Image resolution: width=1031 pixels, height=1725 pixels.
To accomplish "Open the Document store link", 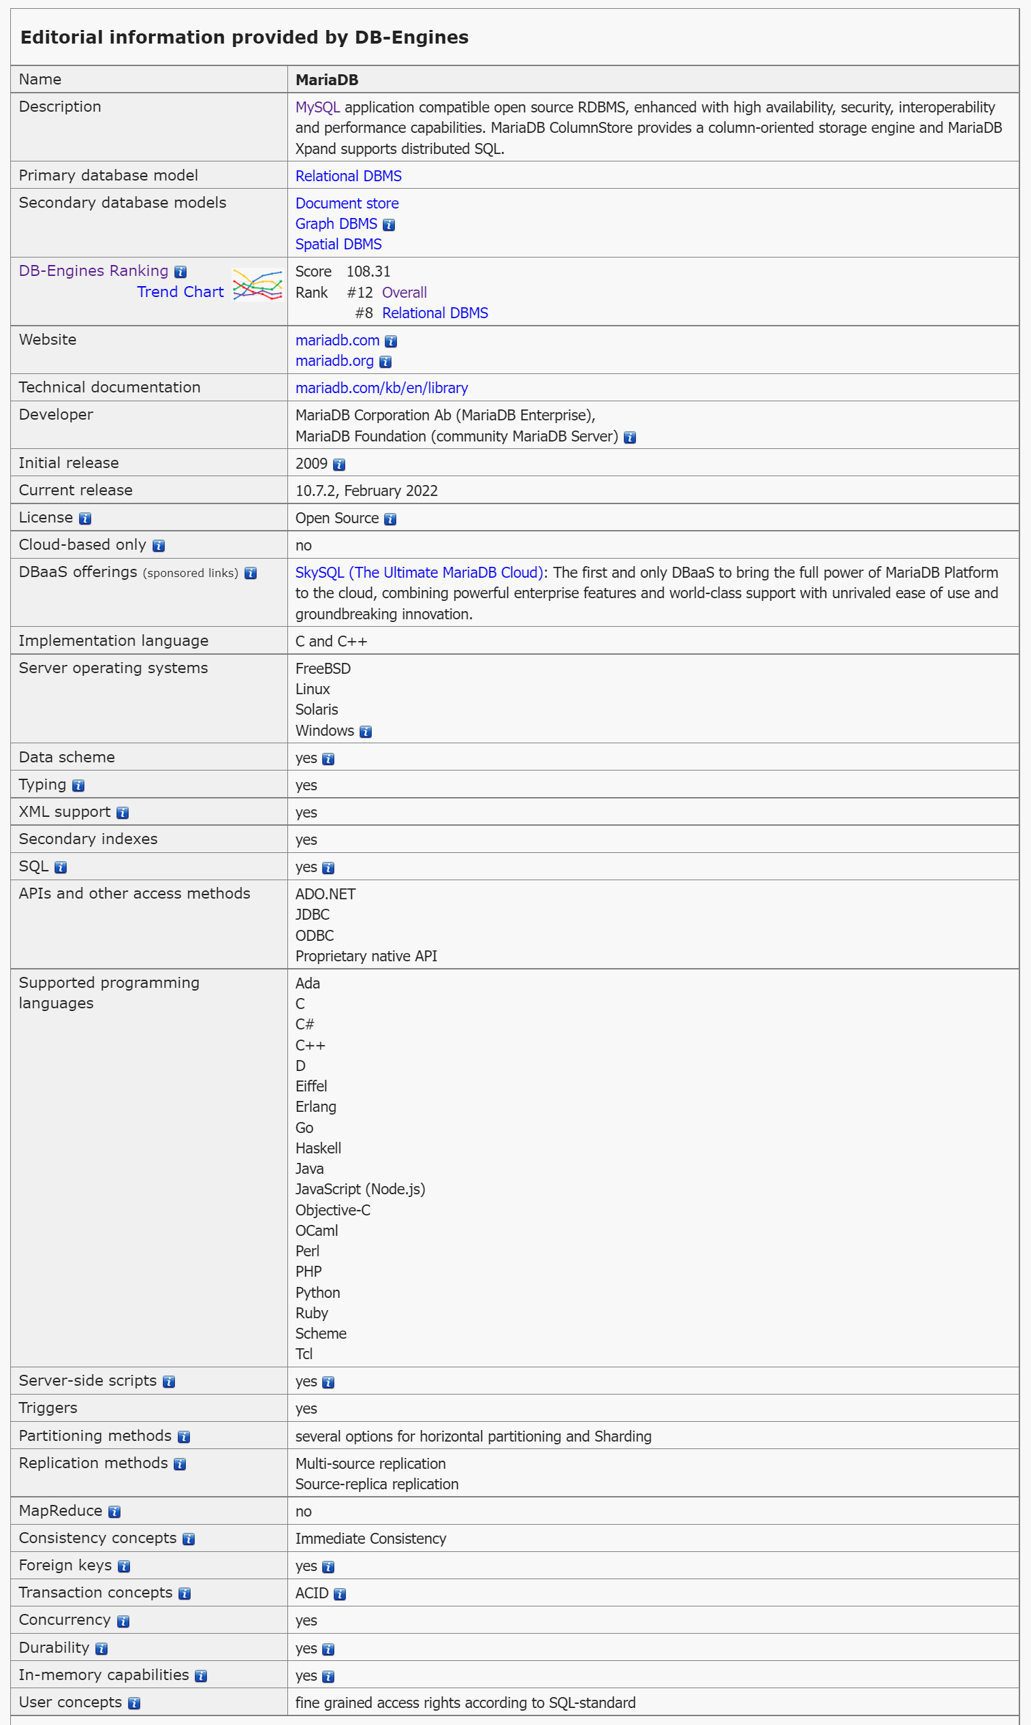I will point(347,203).
